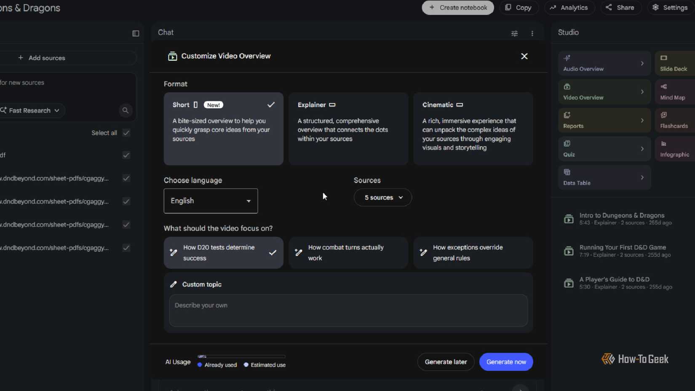Viewport: 695px width, 391px height.
Task: Close the Customize Video Overview dialog
Action: [x=524, y=56]
